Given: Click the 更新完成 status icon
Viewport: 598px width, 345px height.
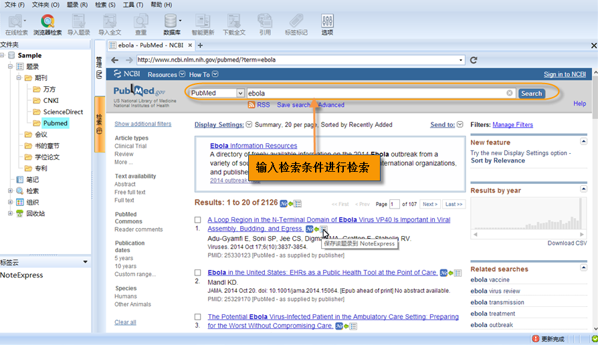Looking at the screenshot, I should 536,338.
